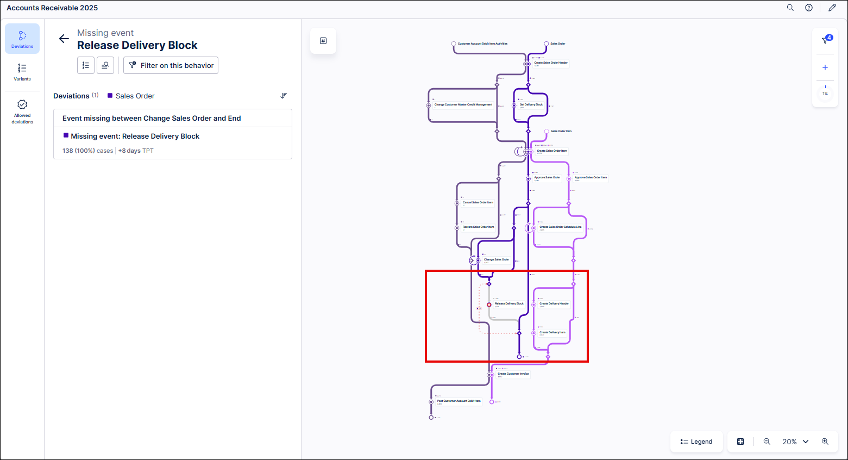Viewport: 848px width, 460px height.
Task: Toggle the metrics hash button on the graph
Action: click(x=323, y=41)
